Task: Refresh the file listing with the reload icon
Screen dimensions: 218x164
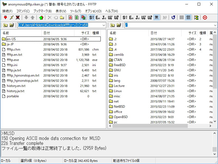Action: (x=173, y=17)
